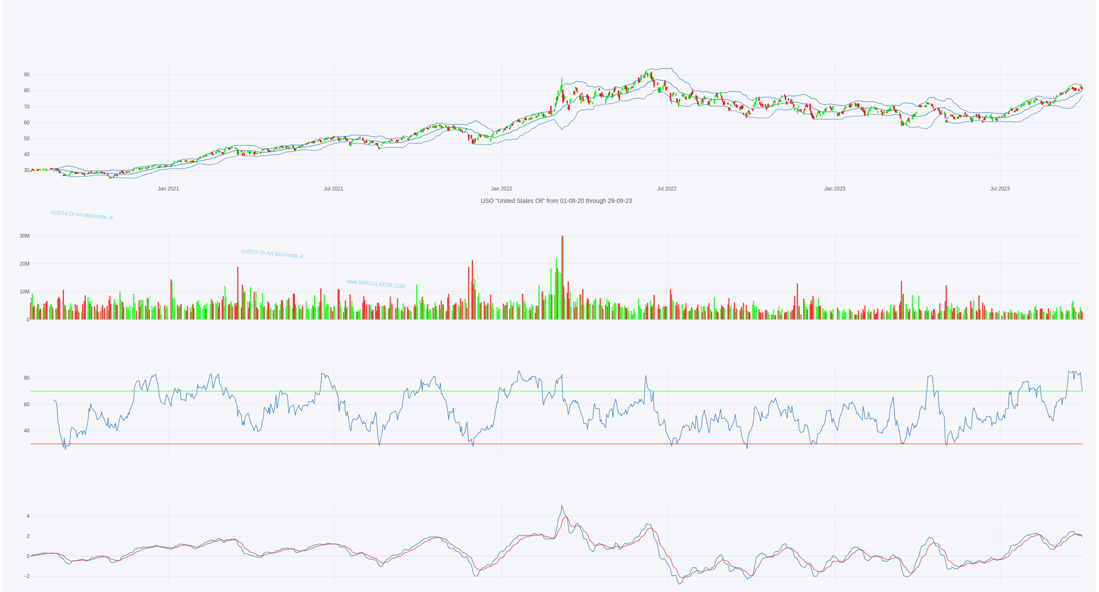The width and height of the screenshot is (1099, 592).
Task: Click the 2 tick on MACD axis
Action: (28, 536)
